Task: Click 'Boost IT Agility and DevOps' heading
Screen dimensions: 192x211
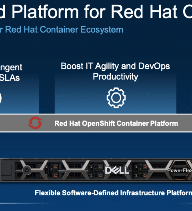Action: pos(115,66)
